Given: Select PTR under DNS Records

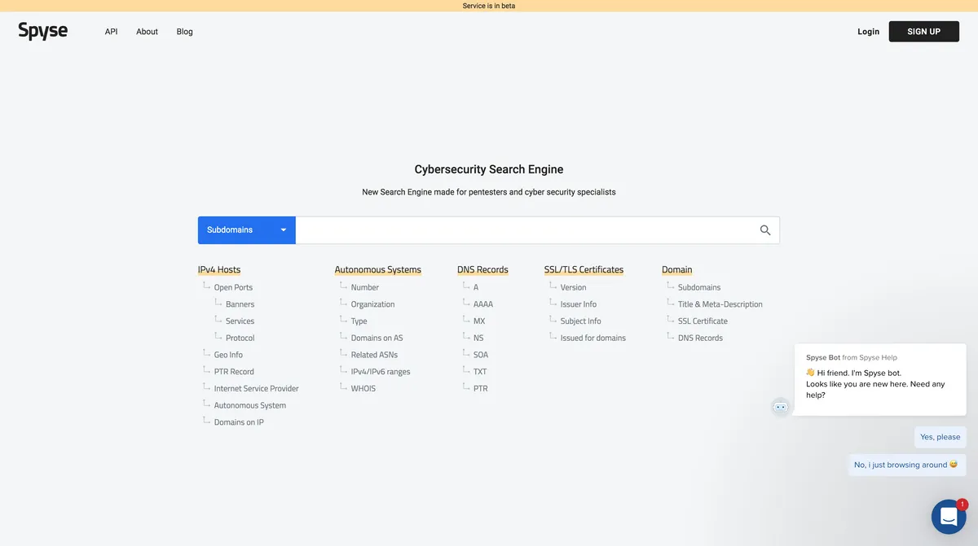Looking at the screenshot, I should 481,389.
